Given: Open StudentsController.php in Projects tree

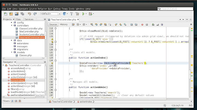Looking at the screenshot, I should pyautogui.click(x=31, y=34).
